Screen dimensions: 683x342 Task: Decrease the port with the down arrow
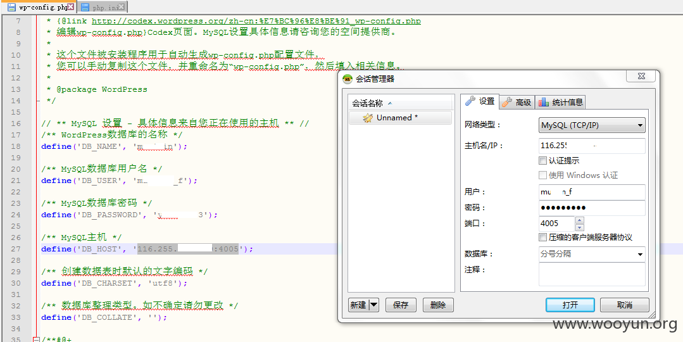coord(579,227)
